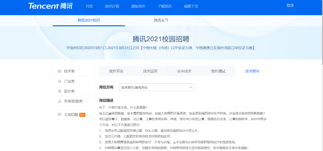The image size is (323, 151).
Task: Open the 通知动态 nav item
Action: click(138, 6)
